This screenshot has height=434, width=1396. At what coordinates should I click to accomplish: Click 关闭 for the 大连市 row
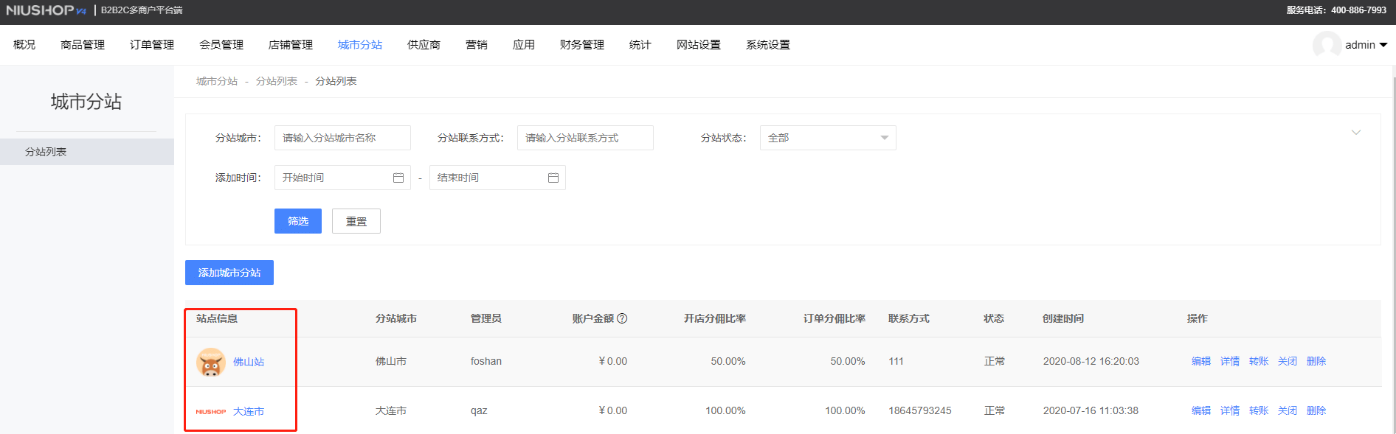point(1288,410)
